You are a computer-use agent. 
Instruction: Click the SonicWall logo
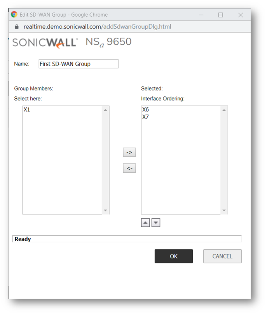point(45,43)
